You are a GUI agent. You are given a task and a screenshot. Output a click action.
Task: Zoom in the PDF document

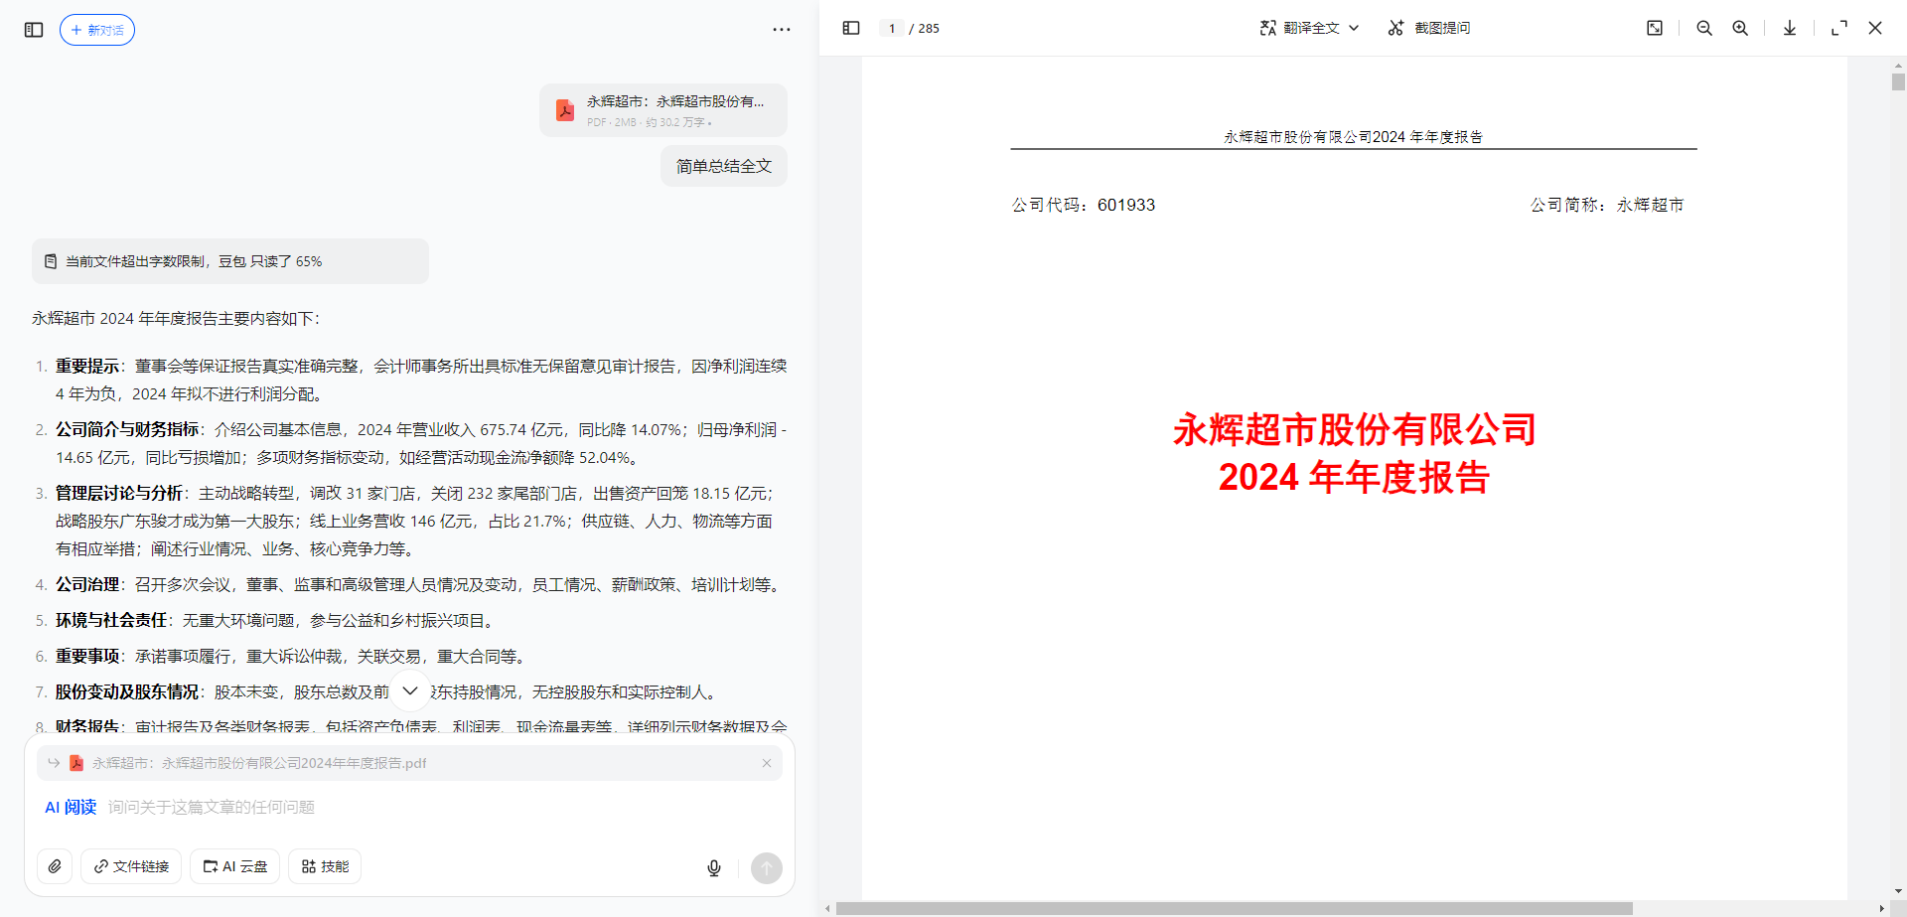(1740, 28)
